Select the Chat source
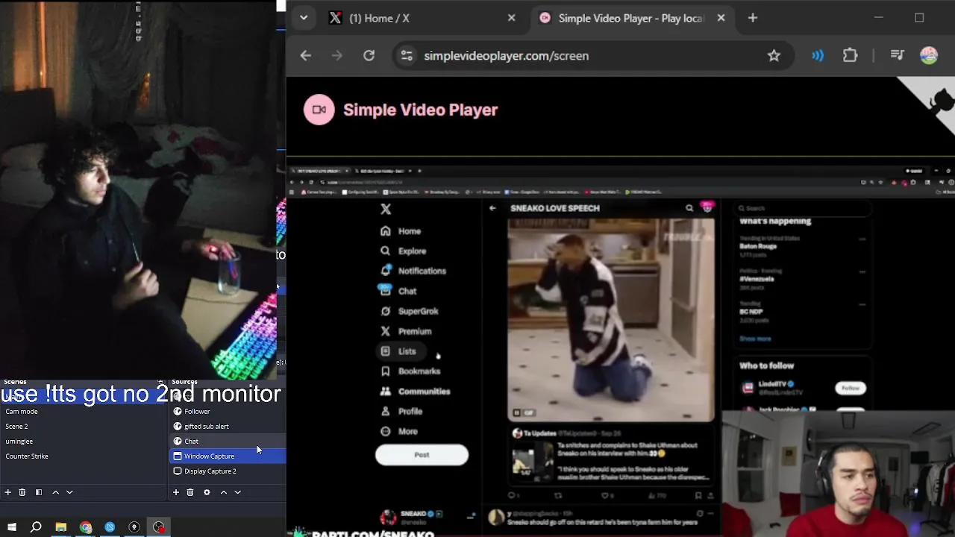The image size is (955, 537). tap(228, 442)
